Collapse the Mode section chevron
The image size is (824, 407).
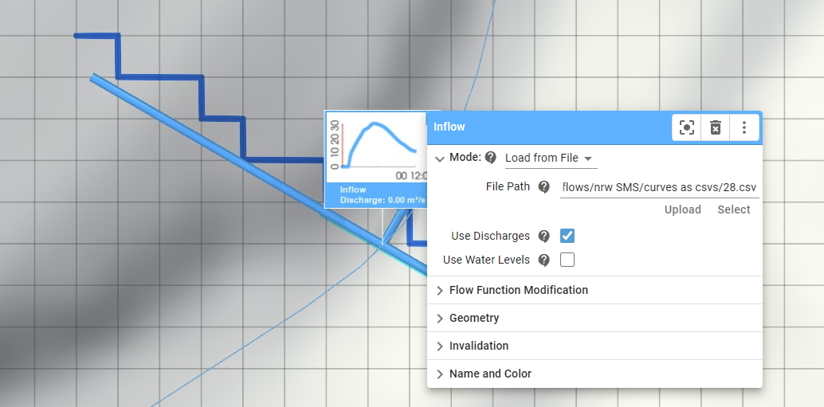tap(439, 158)
